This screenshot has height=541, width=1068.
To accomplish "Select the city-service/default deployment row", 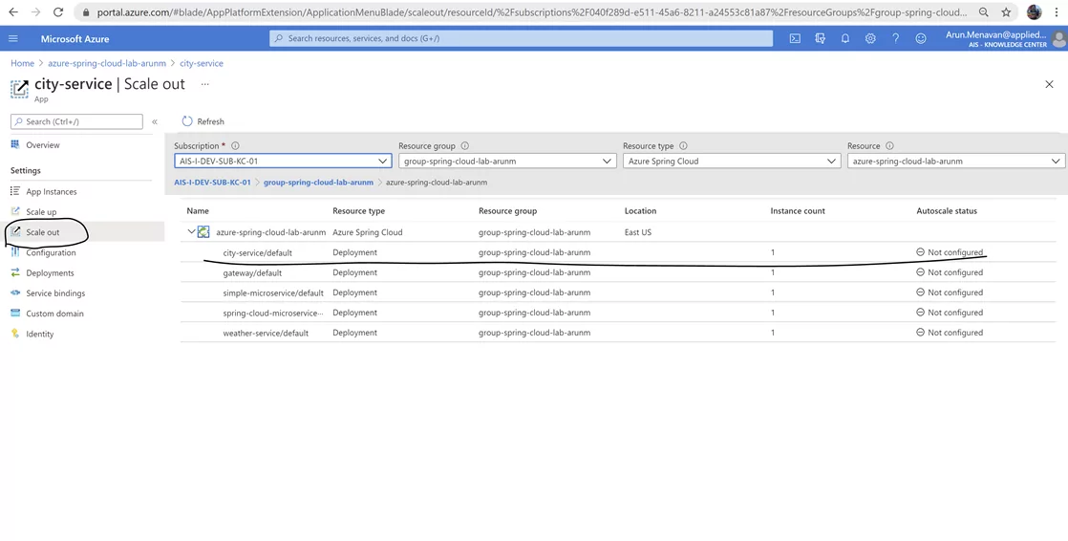I will pyautogui.click(x=618, y=252).
